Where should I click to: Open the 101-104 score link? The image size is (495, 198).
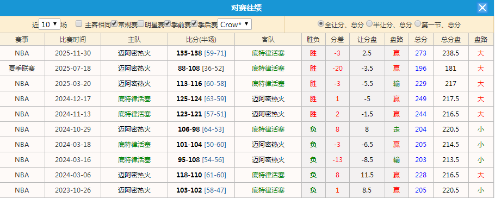coord(189,144)
